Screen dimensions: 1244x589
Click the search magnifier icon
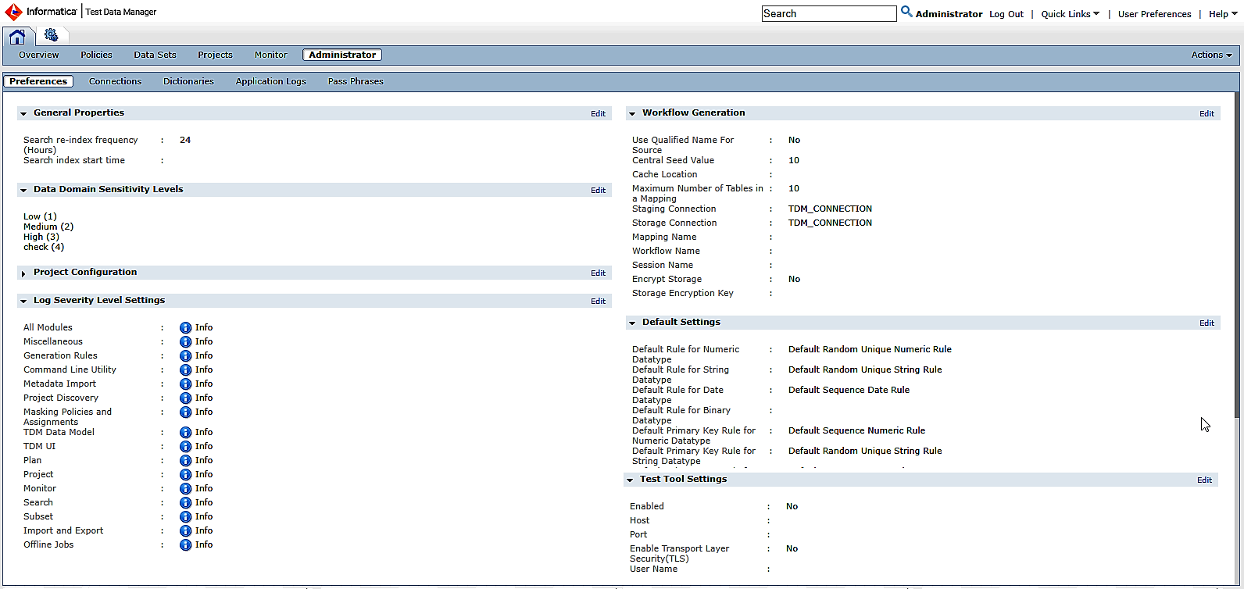pos(906,12)
